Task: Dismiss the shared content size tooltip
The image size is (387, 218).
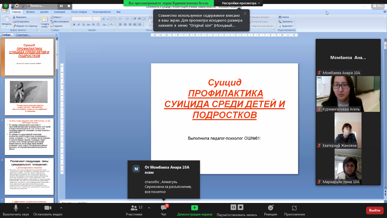Action: coord(245,13)
